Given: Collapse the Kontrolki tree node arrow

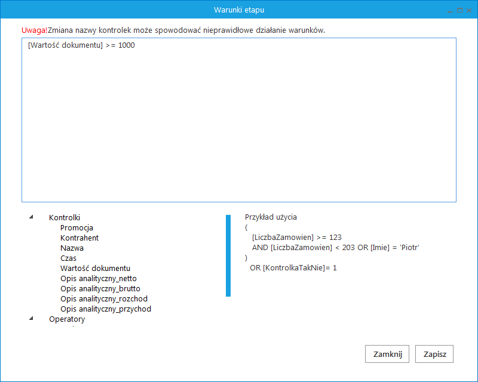Looking at the screenshot, I should point(31,217).
